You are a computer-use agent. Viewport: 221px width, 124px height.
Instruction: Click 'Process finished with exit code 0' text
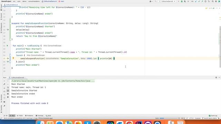(x=30, y=103)
